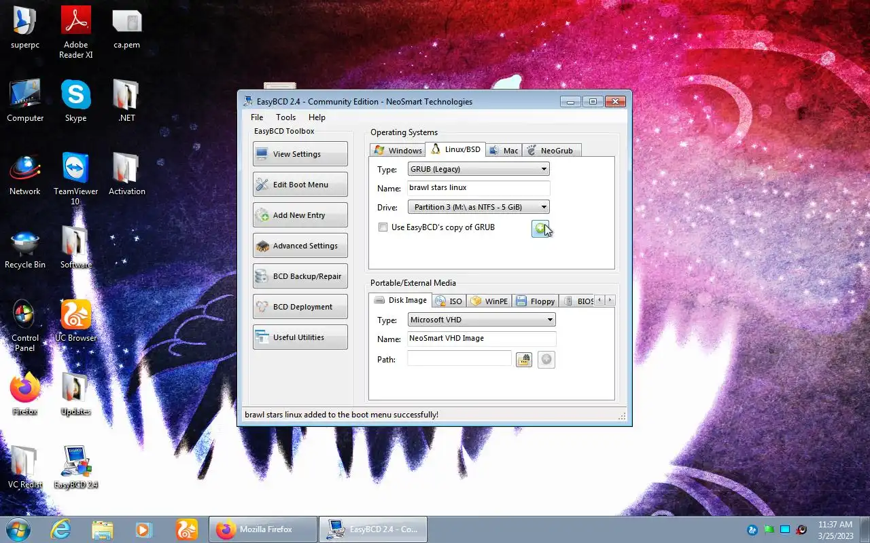Select the Computer desktop icon
The width and height of the screenshot is (870, 543).
pos(25,101)
